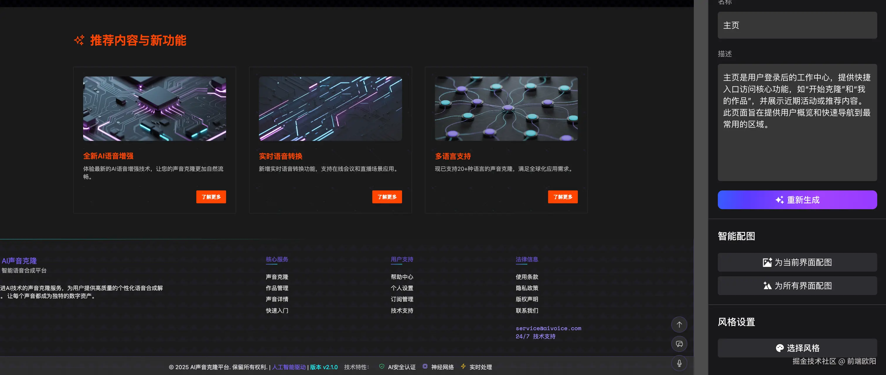Open the 选择风格 style picker
Screen dimensions: 886x375
pos(797,348)
